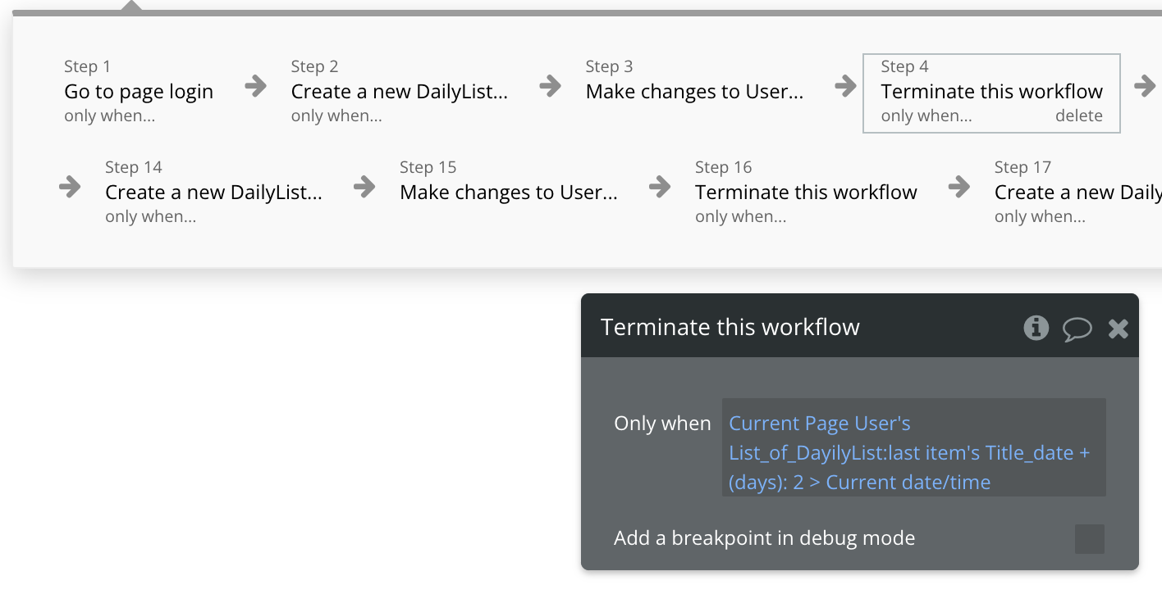Viewport: 1162px width, 603px height.
Task: Click the arrow after Step 4
Action: [1145, 86]
